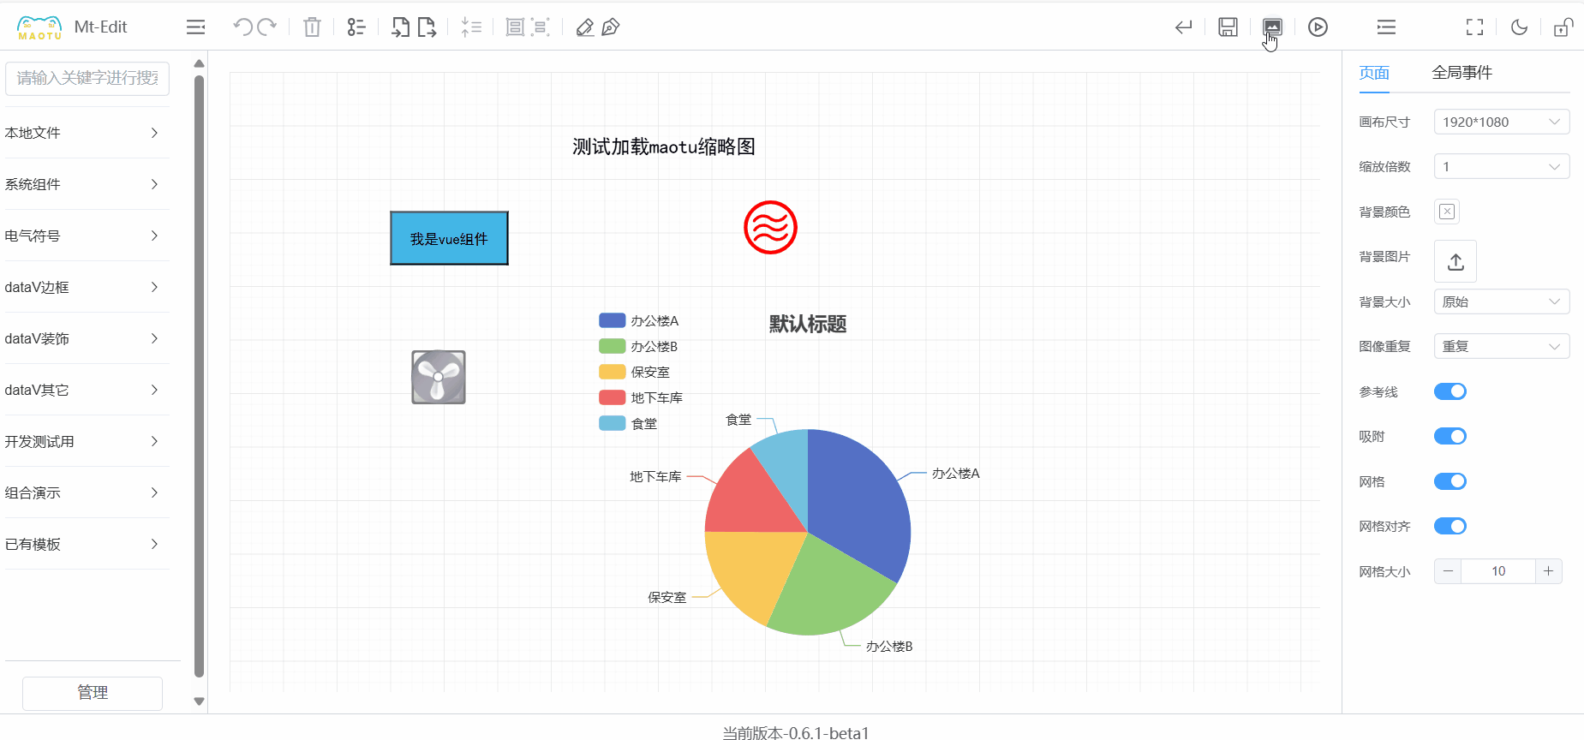Viewport: 1584px width, 740px height.
Task: Disable the 吸附 snap switch
Action: 1450,436
